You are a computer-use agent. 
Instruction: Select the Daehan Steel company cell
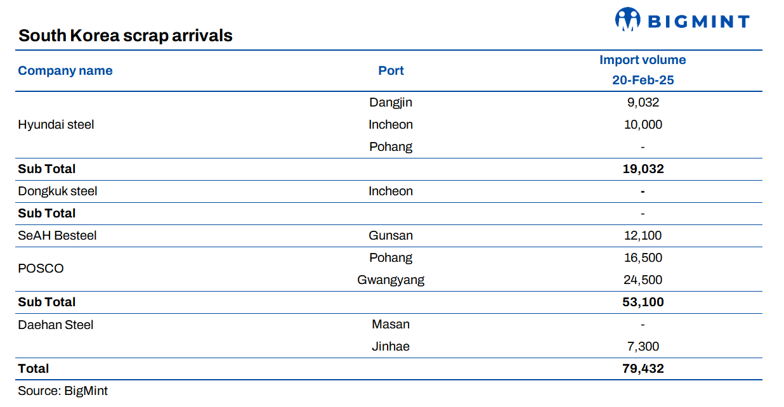click(x=56, y=325)
